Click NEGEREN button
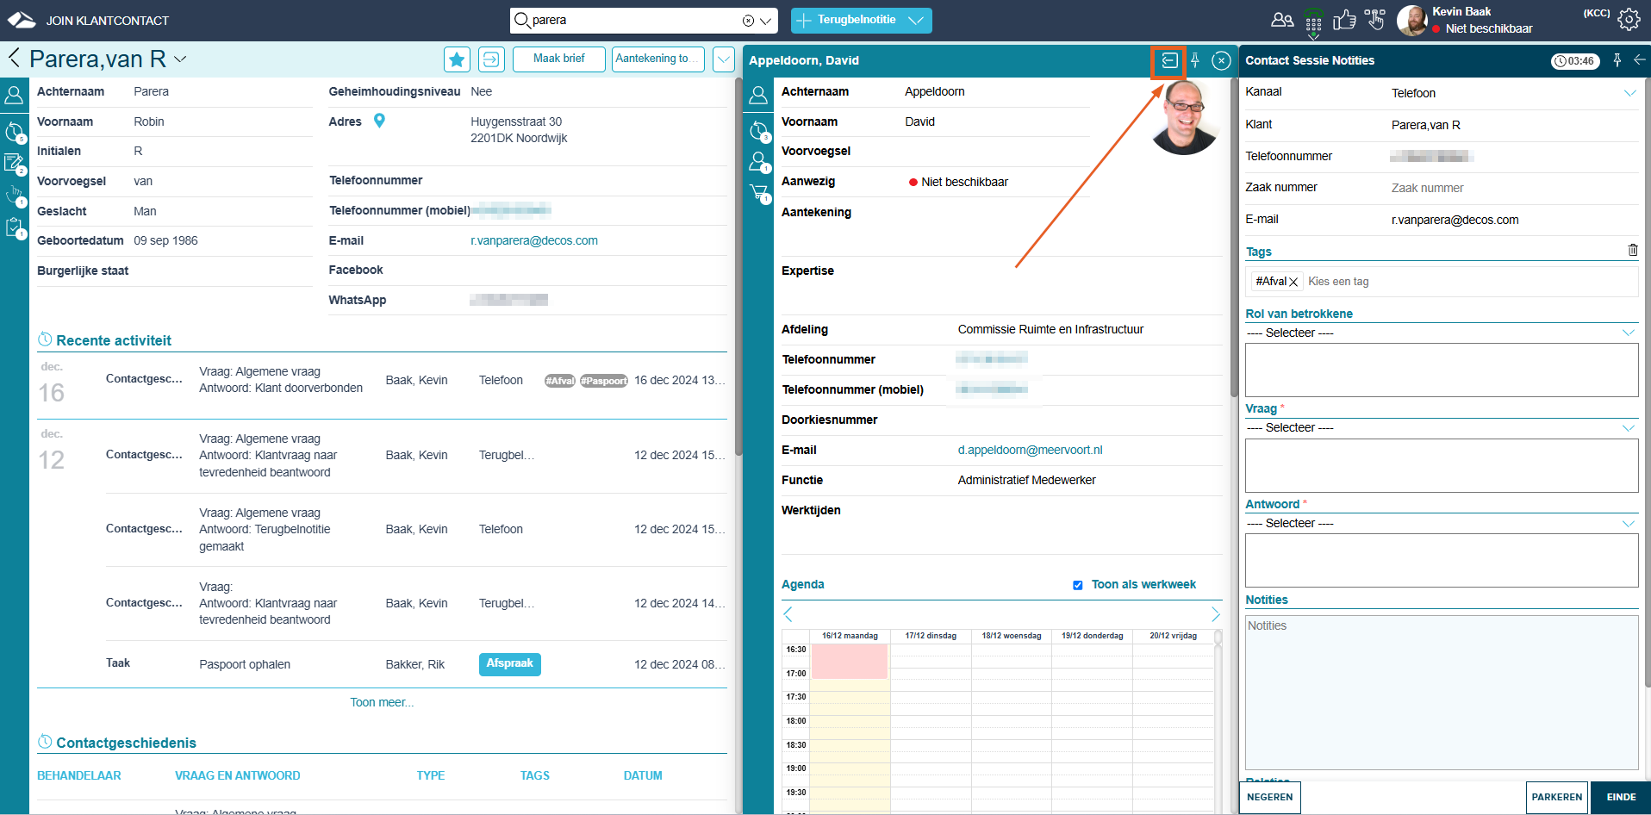 coord(1269,797)
